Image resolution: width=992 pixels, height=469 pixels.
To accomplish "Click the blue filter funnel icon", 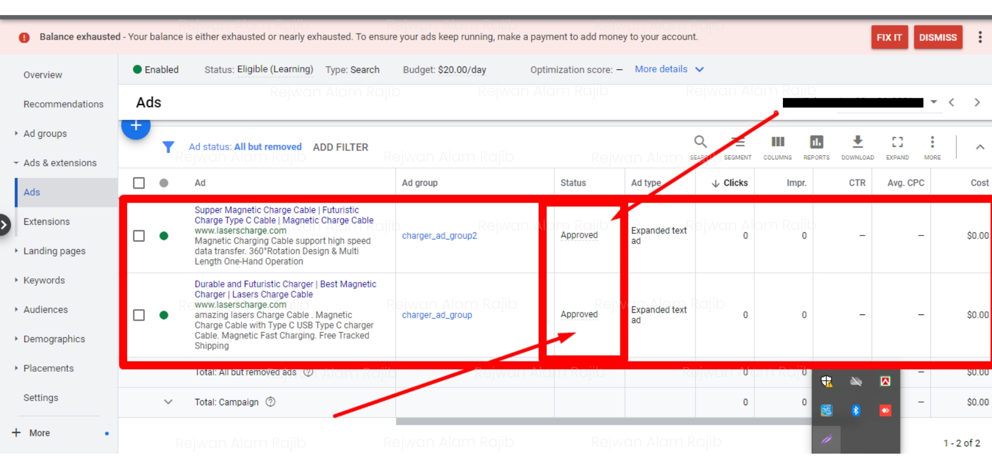I will click(x=168, y=147).
